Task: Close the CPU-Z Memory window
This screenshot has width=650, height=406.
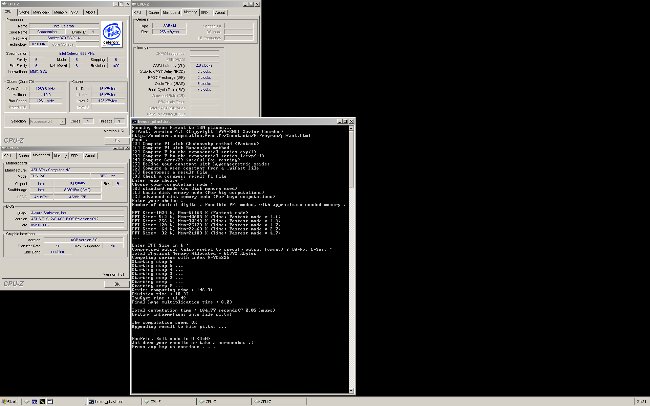Action: coord(257,4)
